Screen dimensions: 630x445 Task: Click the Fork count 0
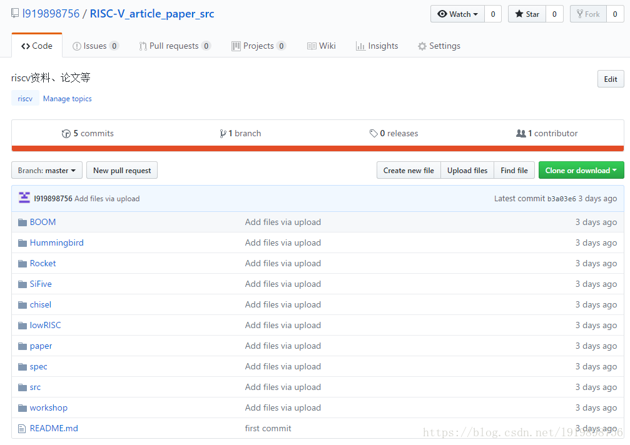615,14
